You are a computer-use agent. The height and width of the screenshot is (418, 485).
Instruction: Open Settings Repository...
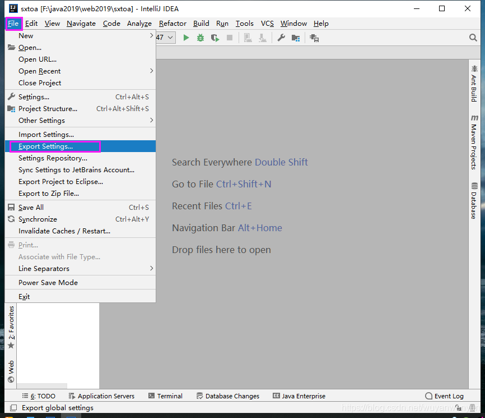[81, 158]
